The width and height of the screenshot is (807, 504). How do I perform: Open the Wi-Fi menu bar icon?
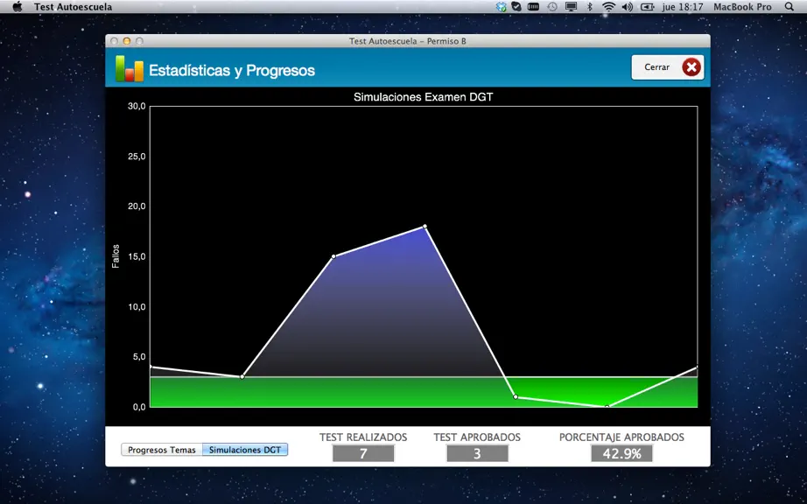click(x=609, y=7)
